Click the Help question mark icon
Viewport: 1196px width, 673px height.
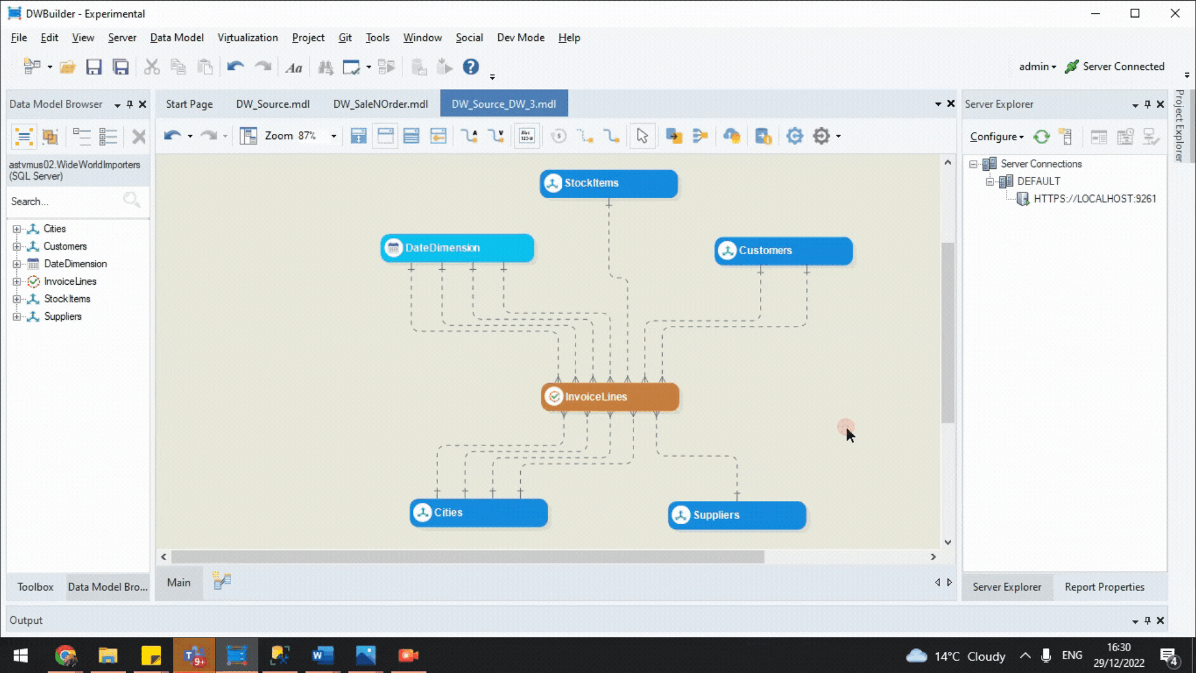pyautogui.click(x=471, y=67)
